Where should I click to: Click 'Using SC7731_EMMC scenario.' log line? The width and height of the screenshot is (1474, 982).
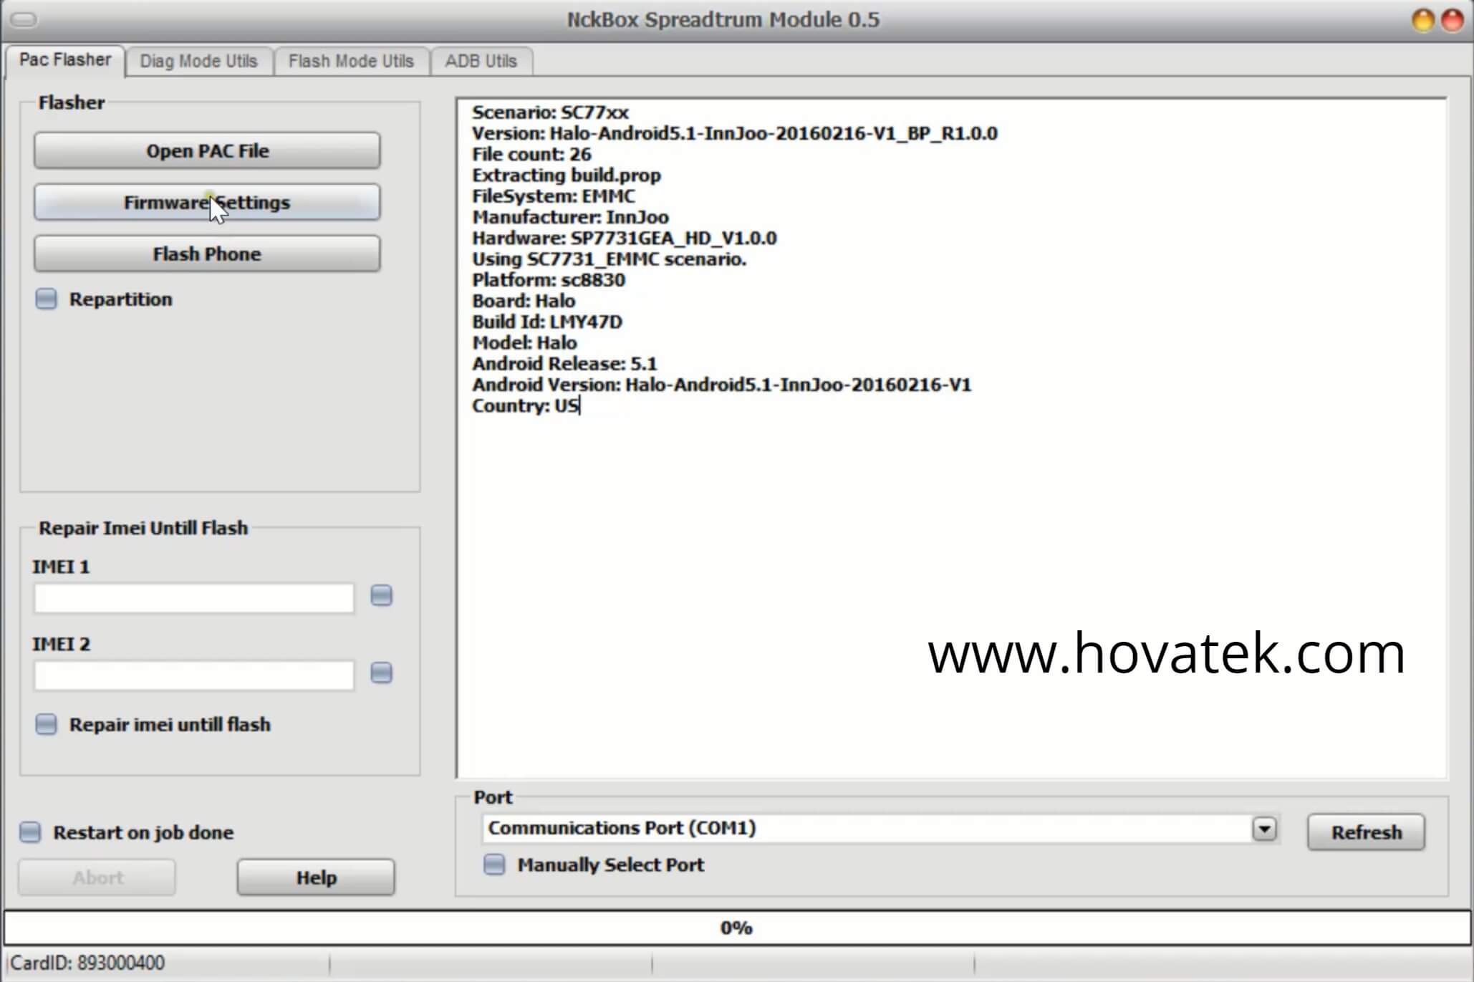[609, 259]
